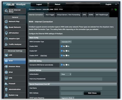This screenshot has height=100, width=122.
Task: Open Guest Network from the sidebar
Action: pyautogui.click(x=15, y=27)
